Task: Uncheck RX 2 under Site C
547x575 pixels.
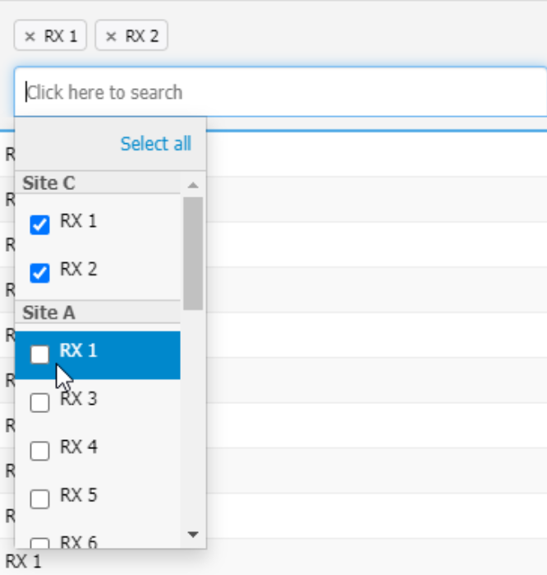Action: (39, 272)
